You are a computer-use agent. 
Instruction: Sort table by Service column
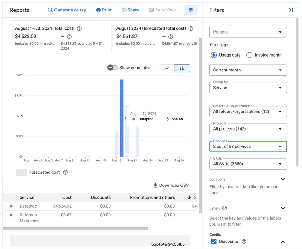click(27, 197)
